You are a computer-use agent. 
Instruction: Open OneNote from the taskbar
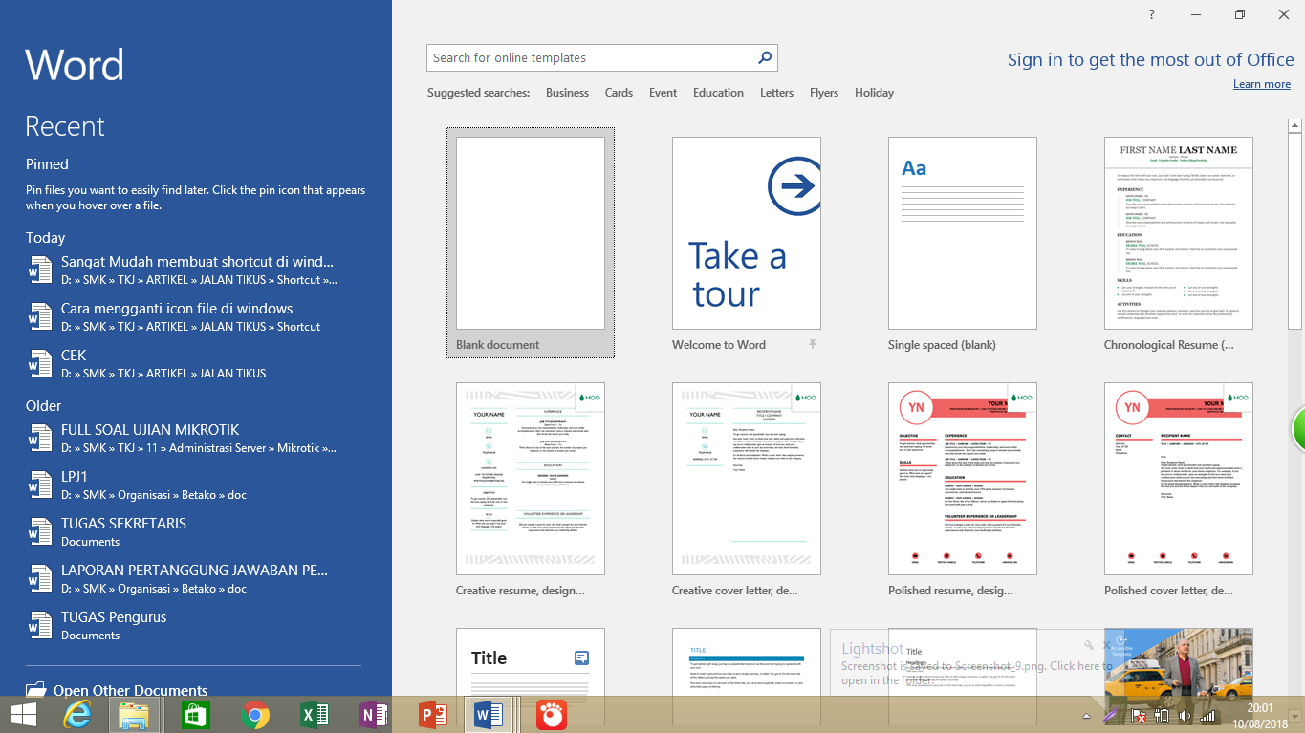374,715
